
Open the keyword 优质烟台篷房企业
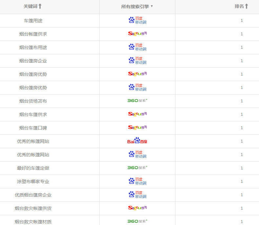[x=33, y=195]
